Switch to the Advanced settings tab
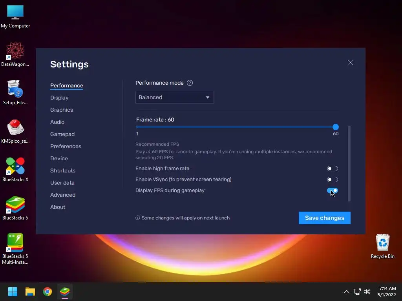This screenshot has width=402, height=301. pyautogui.click(x=63, y=195)
